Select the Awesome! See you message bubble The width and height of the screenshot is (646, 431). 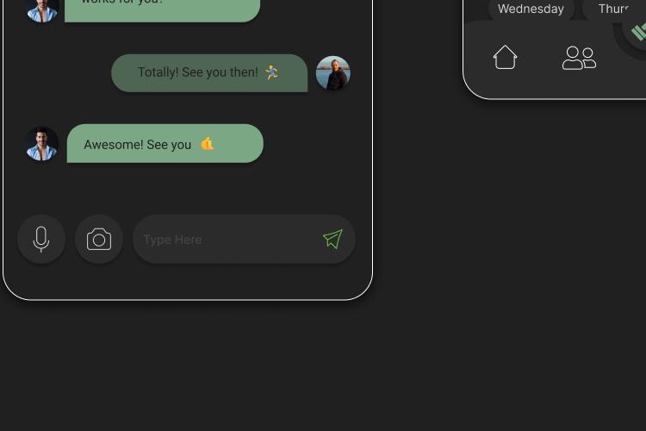tap(165, 144)
